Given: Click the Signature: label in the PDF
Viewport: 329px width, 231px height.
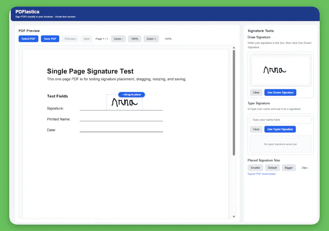Looking at the screenshot, I should (x=56, y=108).
